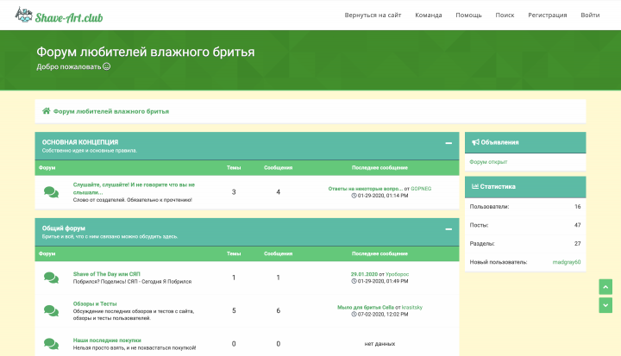Click subtitle Собственно идея и основные правила.
621x356 pixels.
tap(90, 151)
